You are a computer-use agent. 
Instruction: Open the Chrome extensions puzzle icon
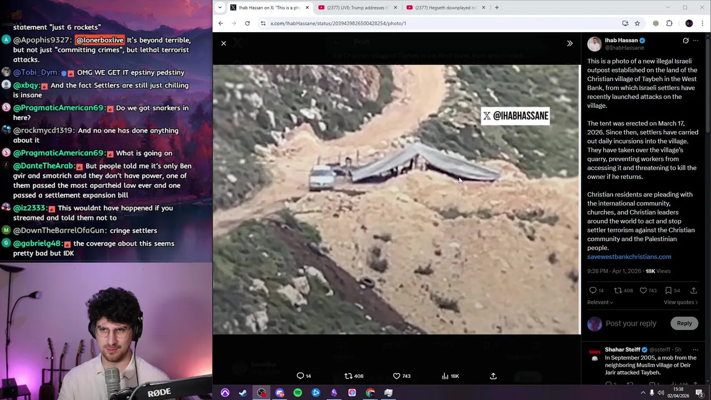coord(669,23)
